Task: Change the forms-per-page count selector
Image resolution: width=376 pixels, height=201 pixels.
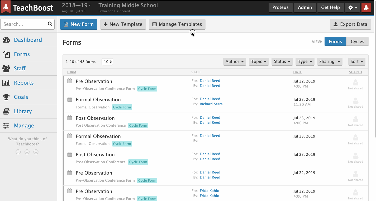Action: coord(107,62)
